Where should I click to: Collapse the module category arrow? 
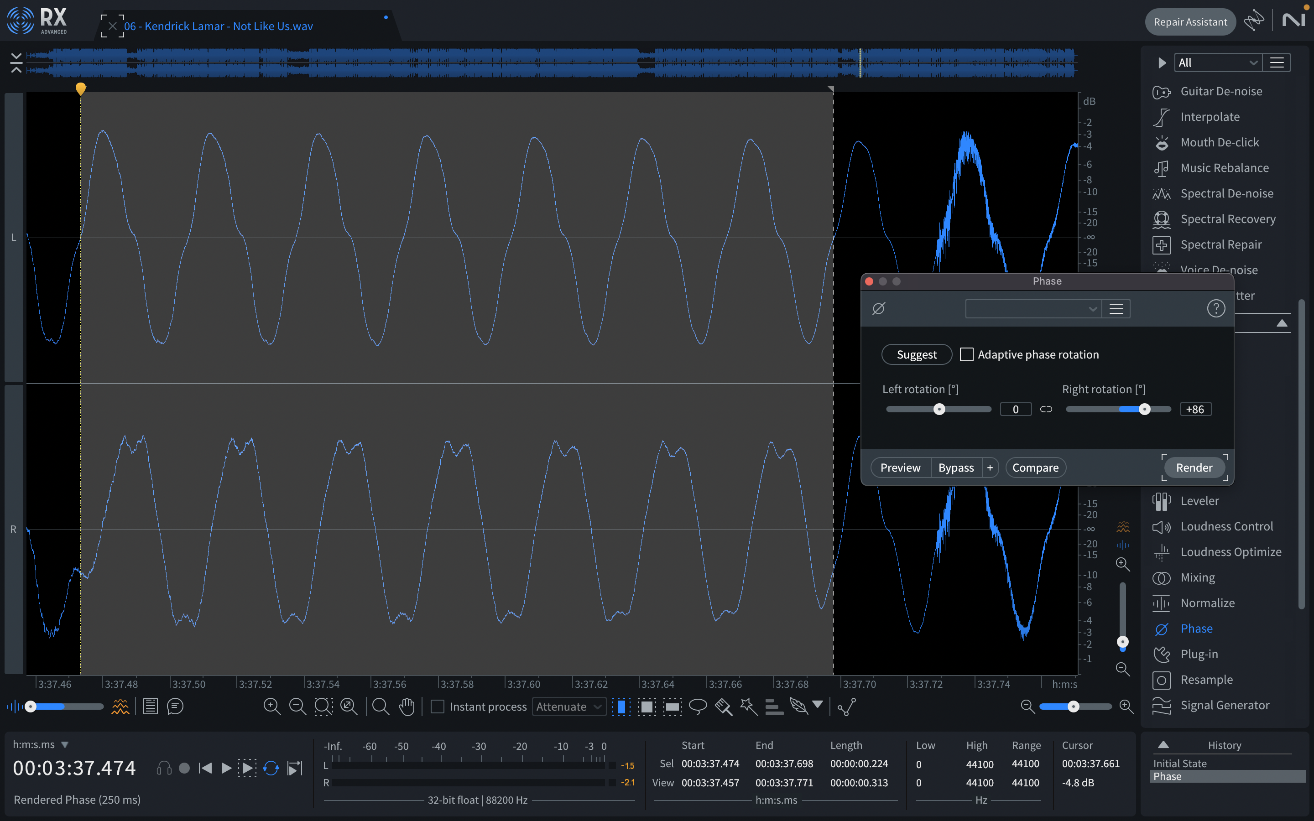tap(1282, 323)
